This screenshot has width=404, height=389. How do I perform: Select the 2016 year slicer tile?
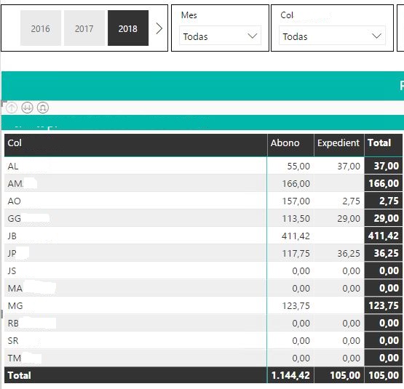pyautogui.click(x=41, y=28)
